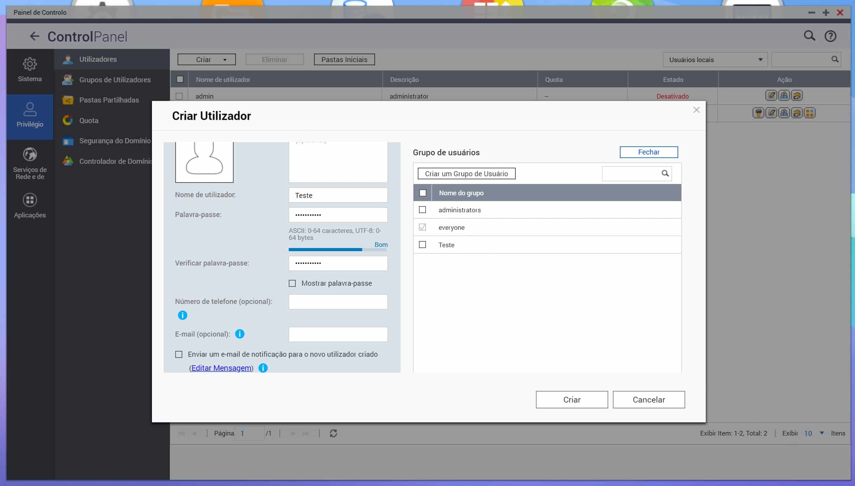Screen dimensions: 855x486
Task: Enable Mostrar palavra-passe checkbox
Action: 292,283
